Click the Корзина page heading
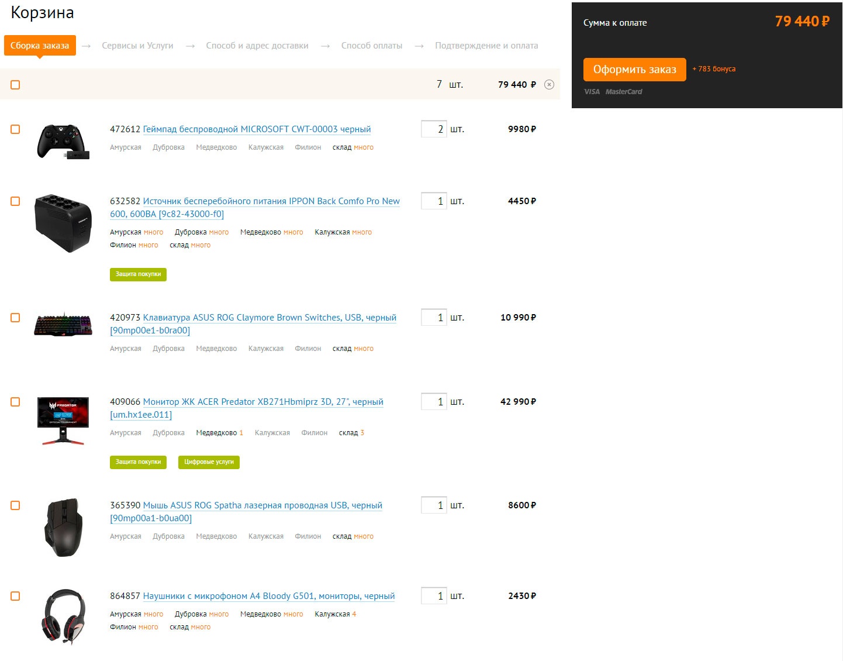 point(42,13)
